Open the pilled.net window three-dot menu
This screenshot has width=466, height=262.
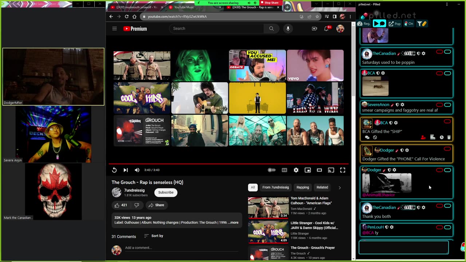pyautogui.click(x=447, y=4)
